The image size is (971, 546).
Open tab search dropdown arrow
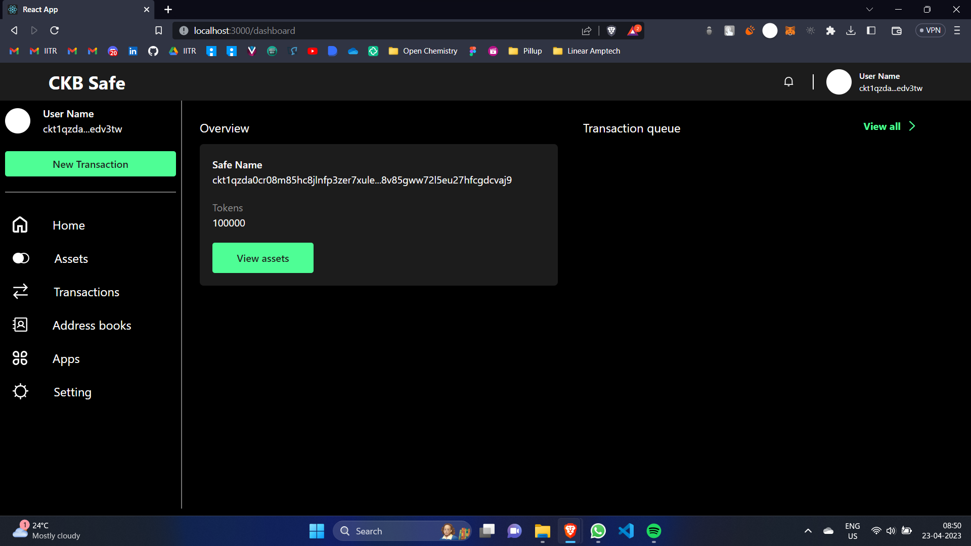869,10
